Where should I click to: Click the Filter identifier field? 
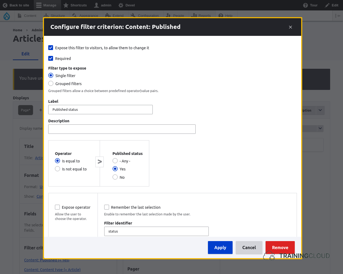(x=156, y=231)
